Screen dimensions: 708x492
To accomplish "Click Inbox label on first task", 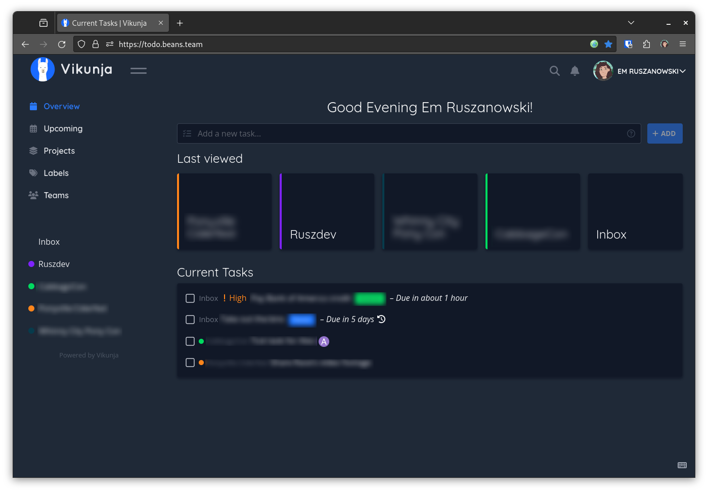I will pos(208,298).
